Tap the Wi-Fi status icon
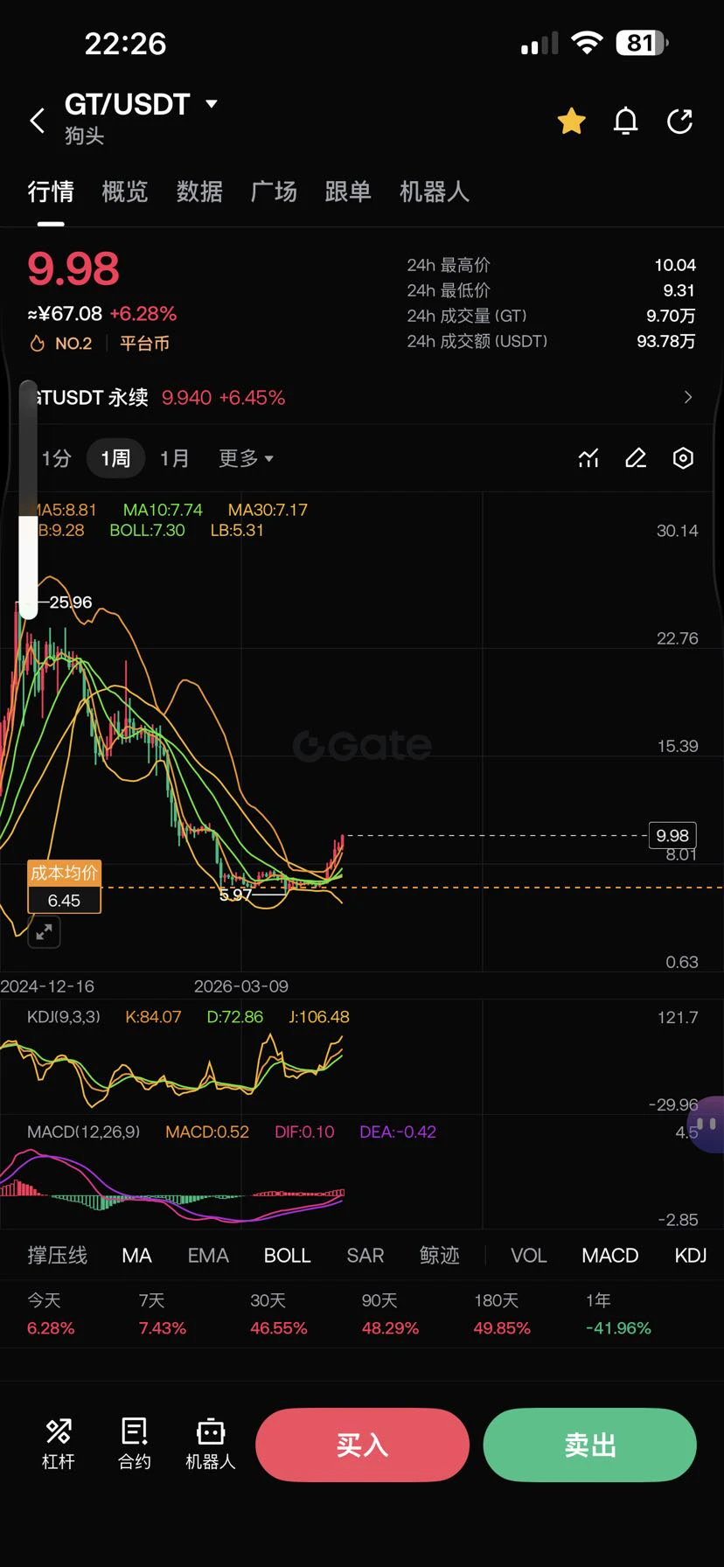The width and height of the screenshot is (724, 1567). click(587, 43)
